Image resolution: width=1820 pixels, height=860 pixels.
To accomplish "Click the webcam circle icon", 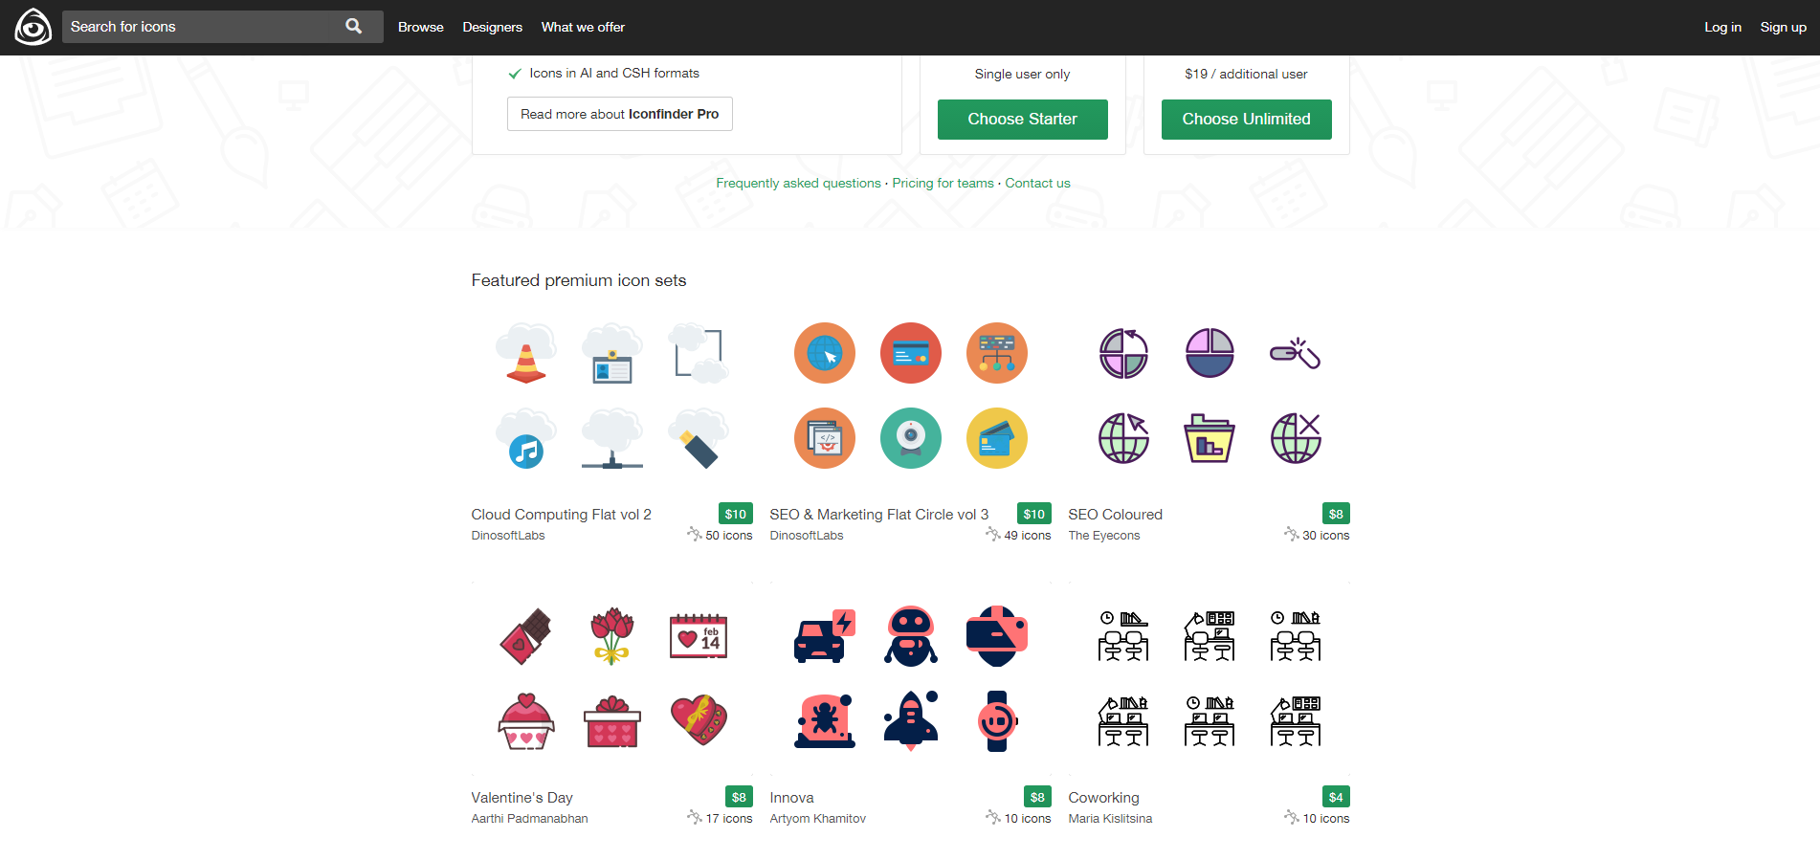I will point(911,438).
